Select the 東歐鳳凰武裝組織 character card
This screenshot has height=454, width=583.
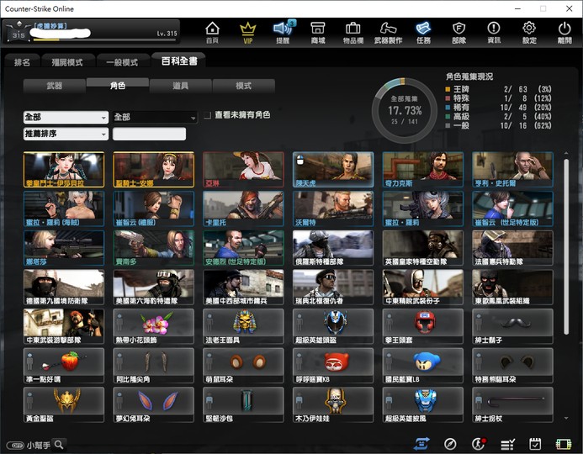coord(512,288)
